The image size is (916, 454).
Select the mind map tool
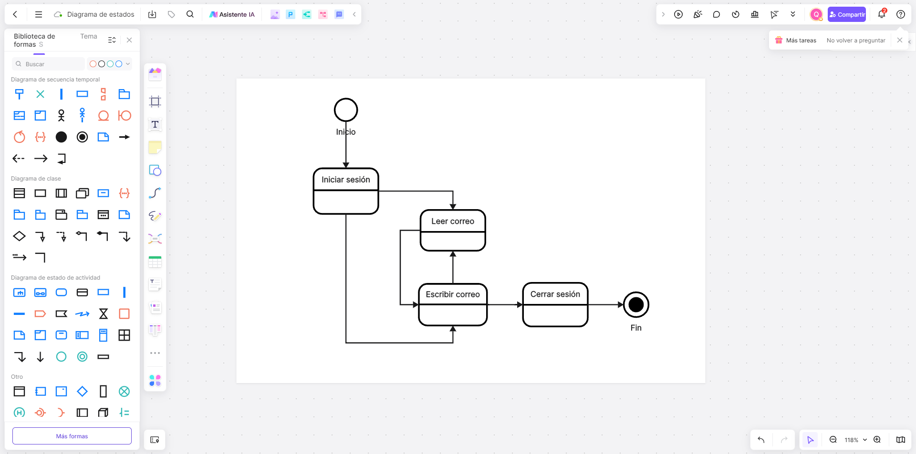tap(155, 238)
